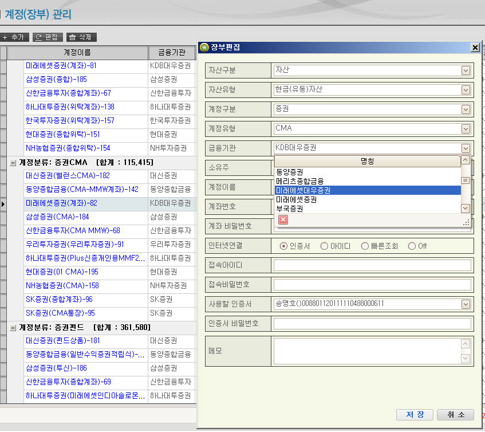Choose 동양증권 from the list
This screenshot has width=485, height=432.
(368, 172)
